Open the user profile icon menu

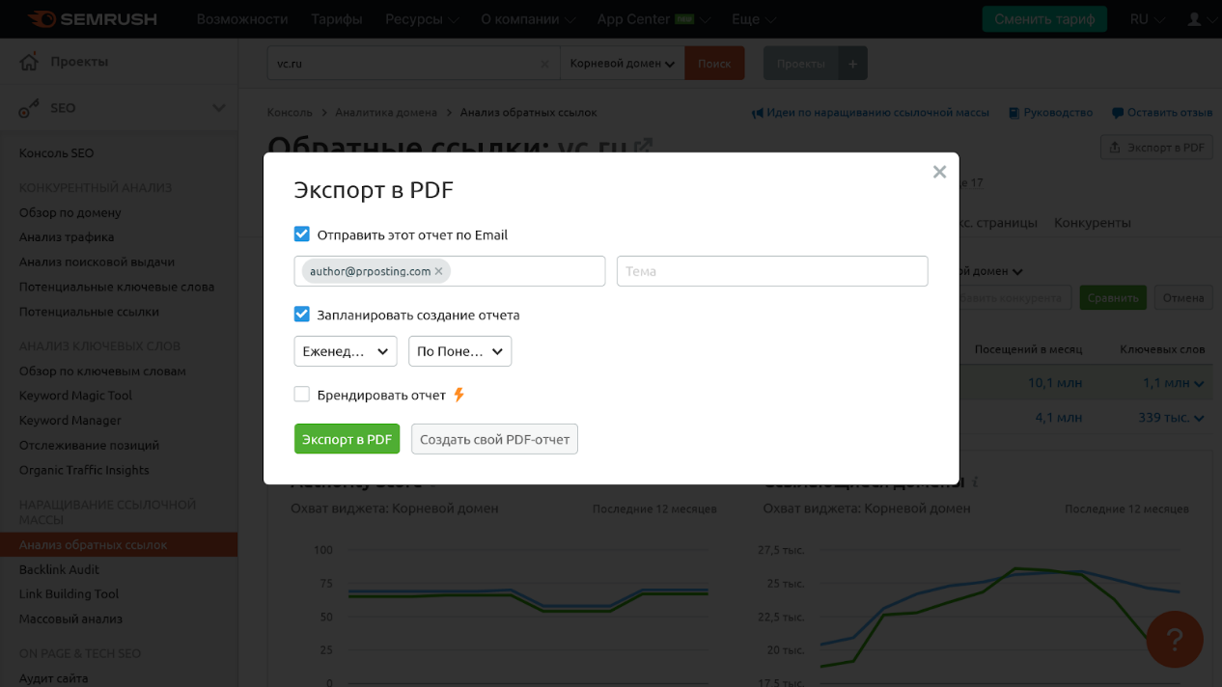(x=1195, y=18)
